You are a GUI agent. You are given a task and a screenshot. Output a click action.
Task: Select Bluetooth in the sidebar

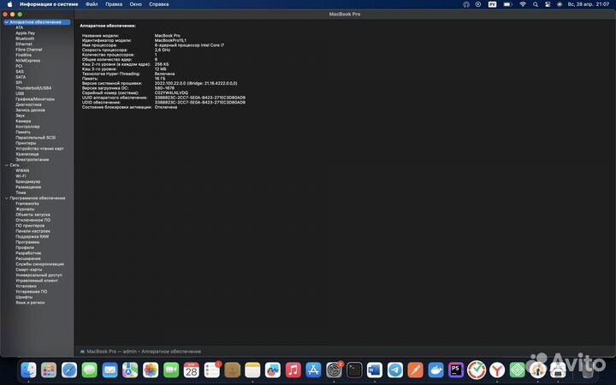pyautogui.click(x=25, y=38)
